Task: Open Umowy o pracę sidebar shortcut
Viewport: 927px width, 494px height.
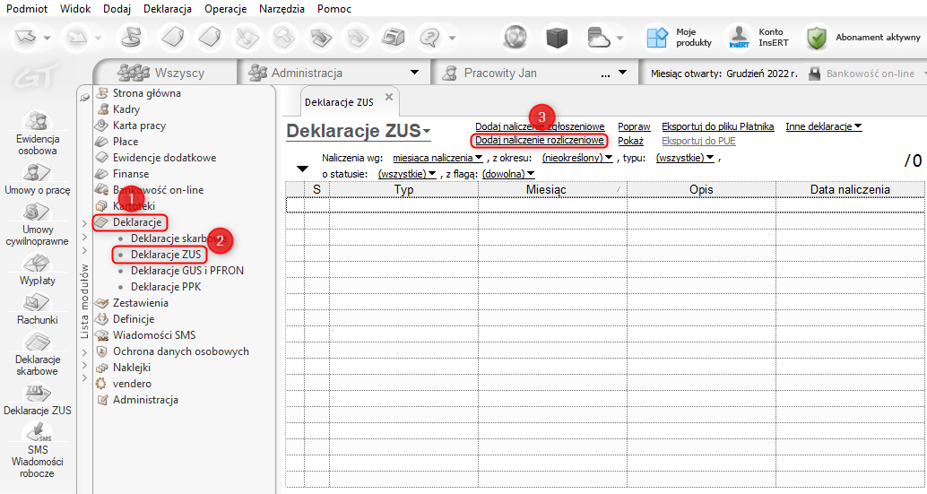Action: click(x=38, y=179)
